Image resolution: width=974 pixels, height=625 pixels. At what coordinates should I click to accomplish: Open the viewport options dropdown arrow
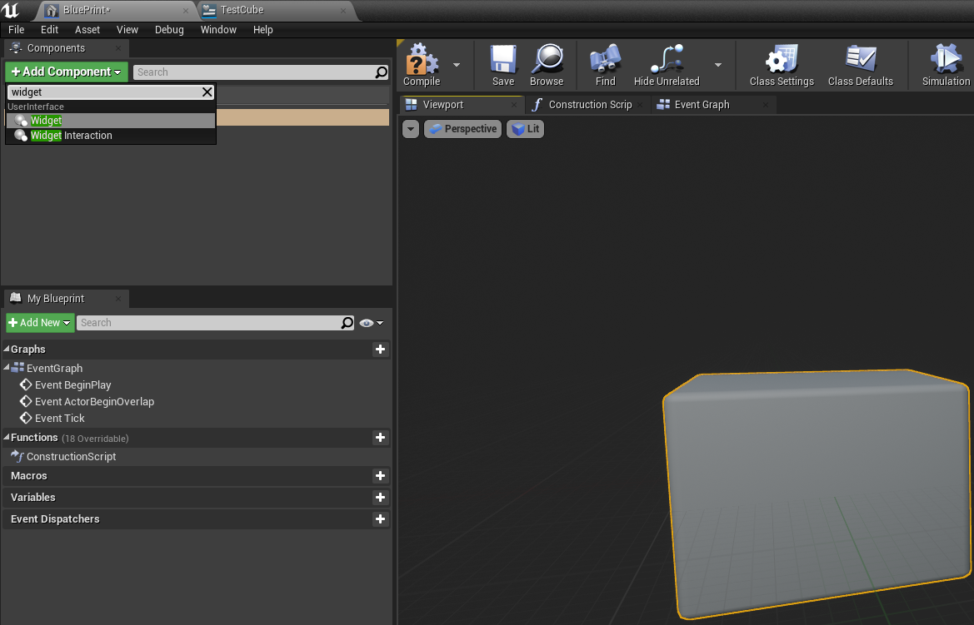point(411,128)
